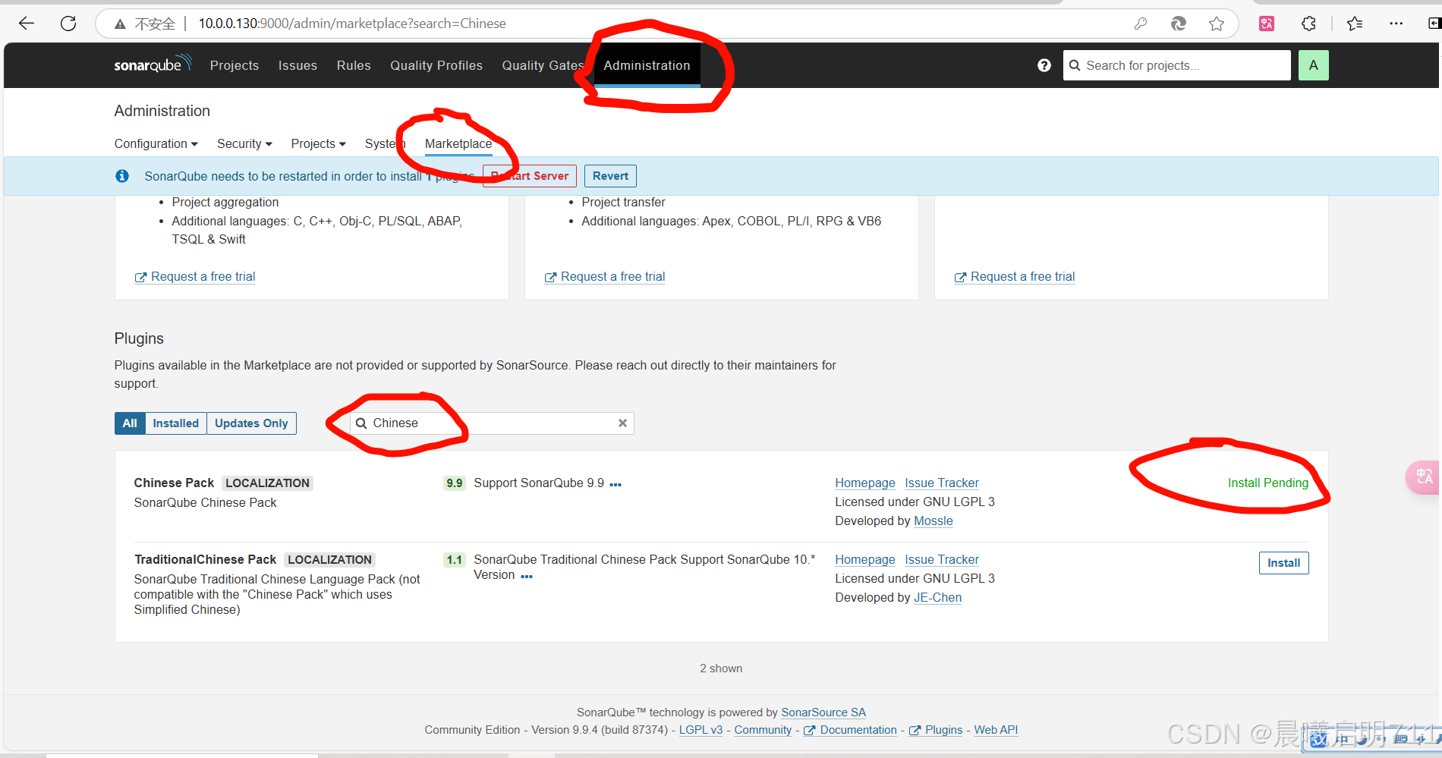Open Rules in top navigation
1442x758 pixels.
354,65
